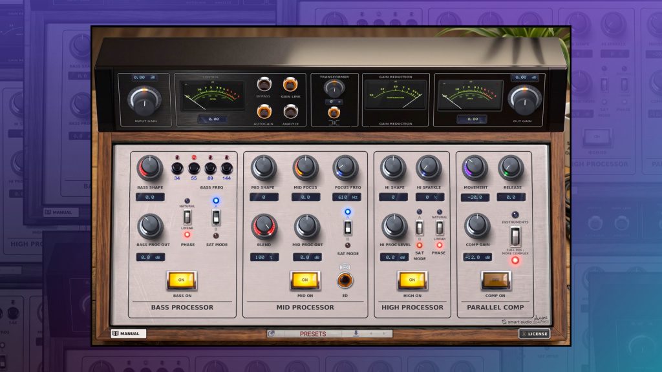This screenshot has width=662, height=372.
Task: Toggle the Bypass button
Action: point(264,85)
